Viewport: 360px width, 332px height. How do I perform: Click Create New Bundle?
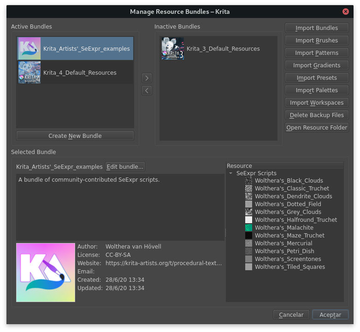75,136
